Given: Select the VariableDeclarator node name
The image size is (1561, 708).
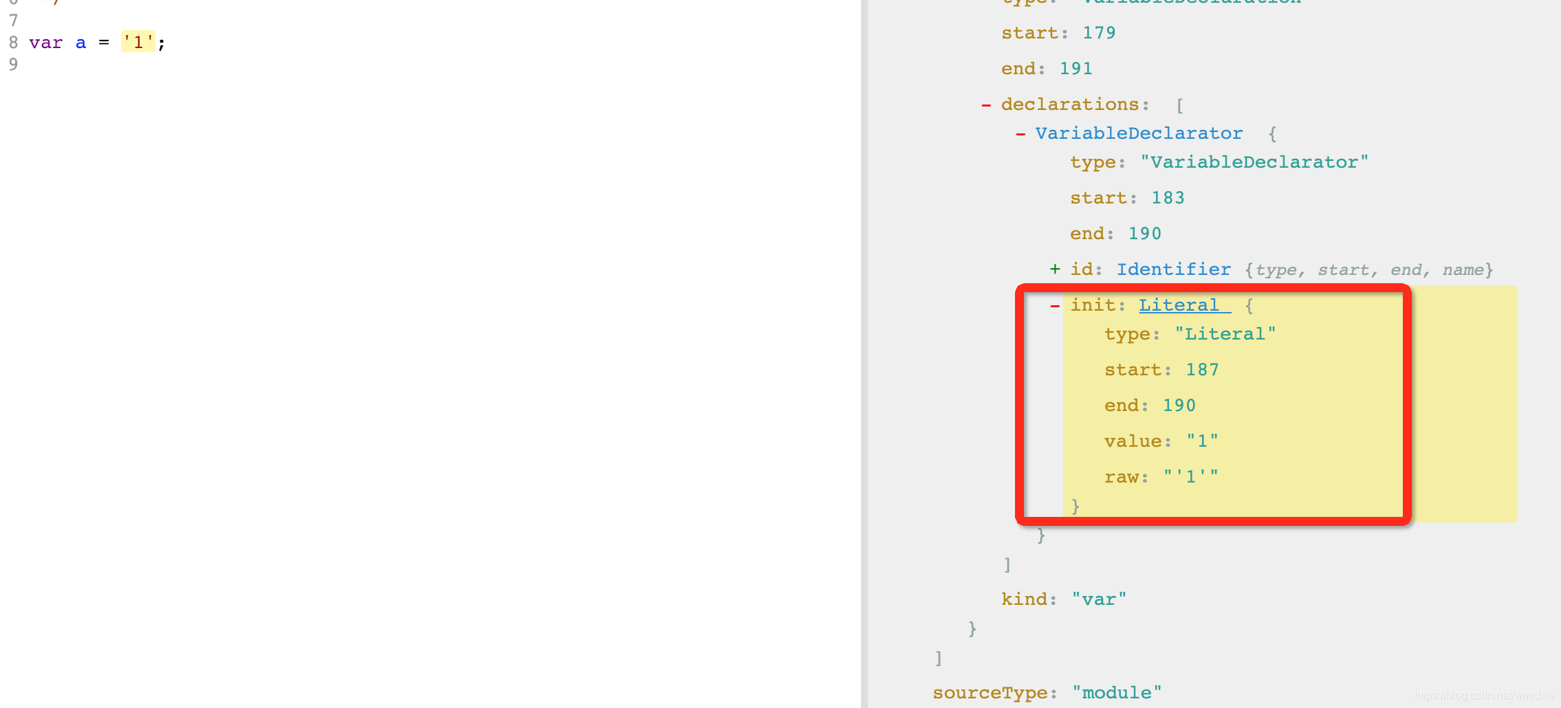Looking at the screenshot, I should click(1139, 133).
